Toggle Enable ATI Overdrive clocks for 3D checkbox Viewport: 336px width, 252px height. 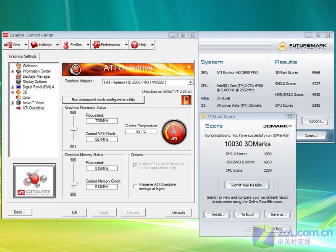click(135, 165)
